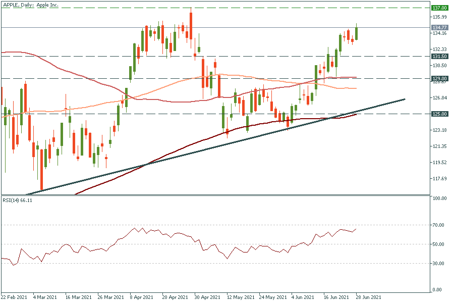The height and width of the screenshot is (303, 454).
Task: Click the 22 Feb 2021 date label
Action: coord(14,297)
